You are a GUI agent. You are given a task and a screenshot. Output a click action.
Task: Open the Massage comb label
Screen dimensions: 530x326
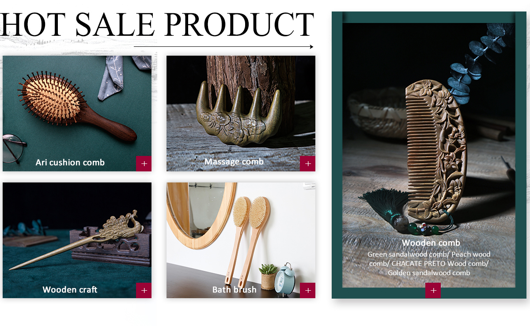point(234,162)
